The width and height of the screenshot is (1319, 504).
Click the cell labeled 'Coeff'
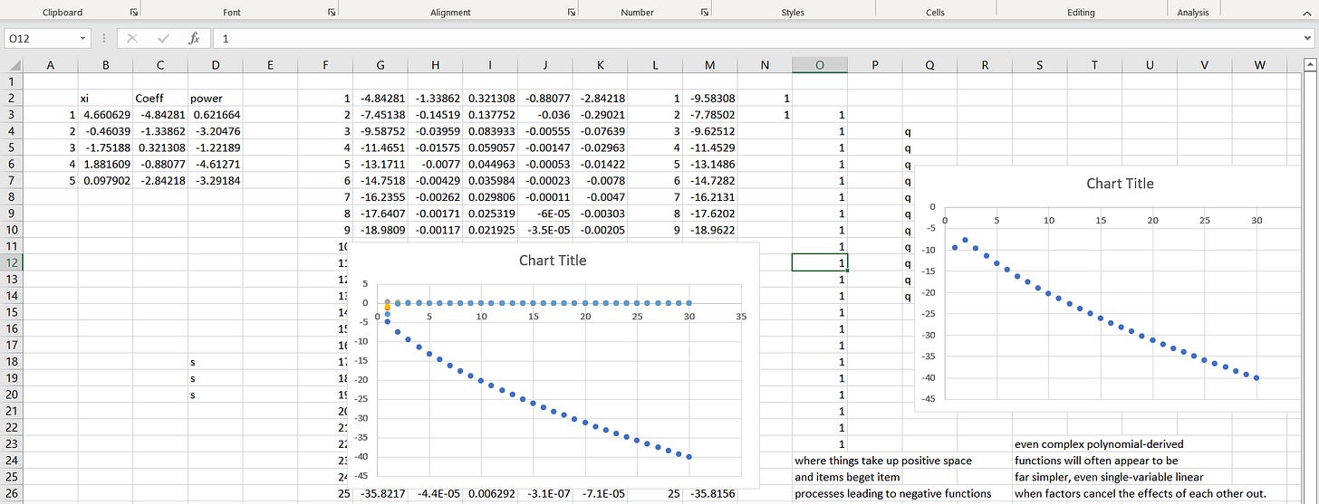click(160, 98)
